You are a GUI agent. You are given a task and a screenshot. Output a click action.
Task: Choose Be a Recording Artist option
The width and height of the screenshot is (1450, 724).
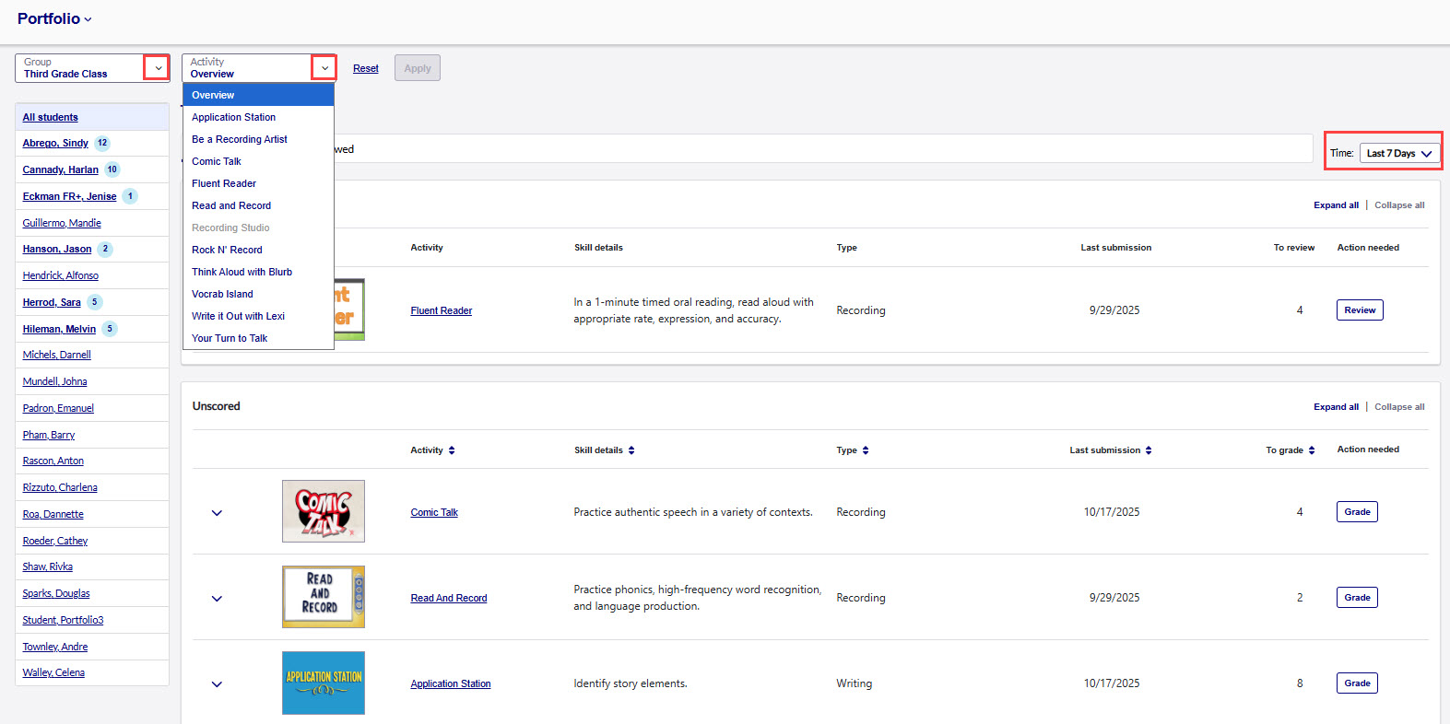[x=240, y=139]
